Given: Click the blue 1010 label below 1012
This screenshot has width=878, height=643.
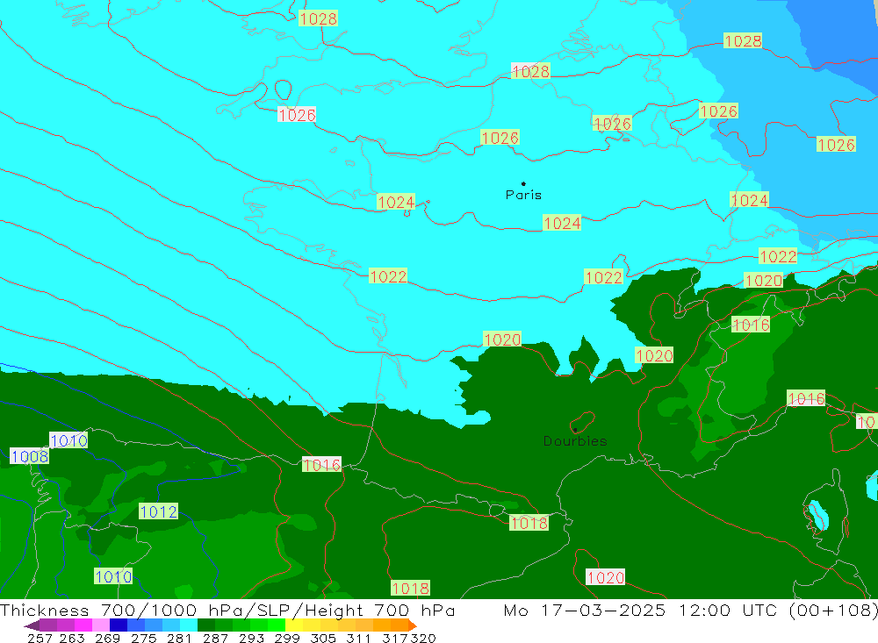Looking at the screenshot, I should (113, 576).
